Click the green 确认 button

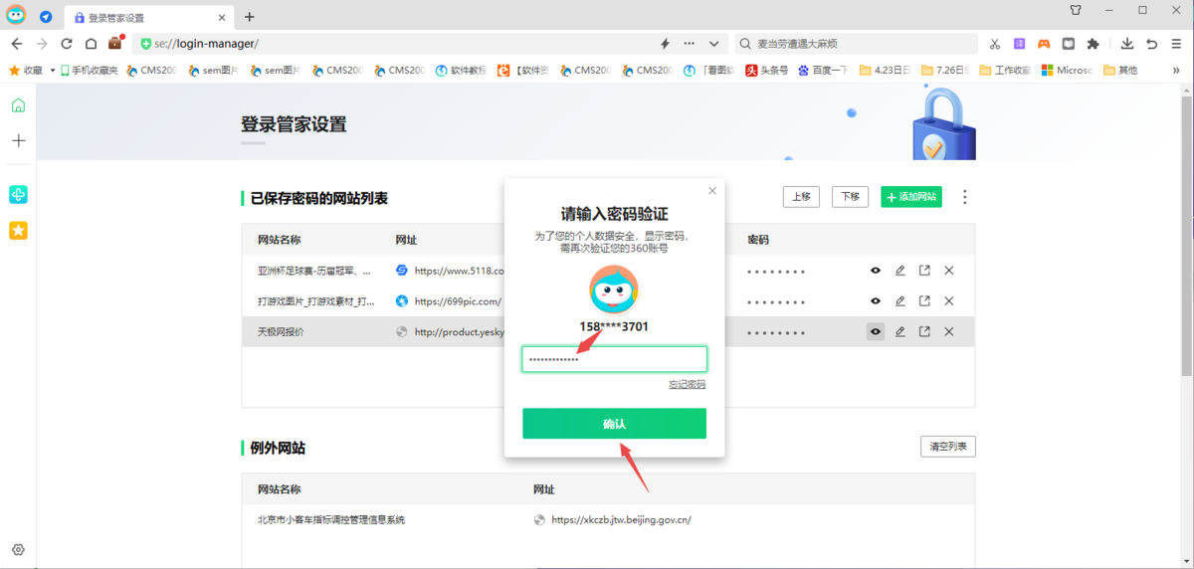pos(615,424)
